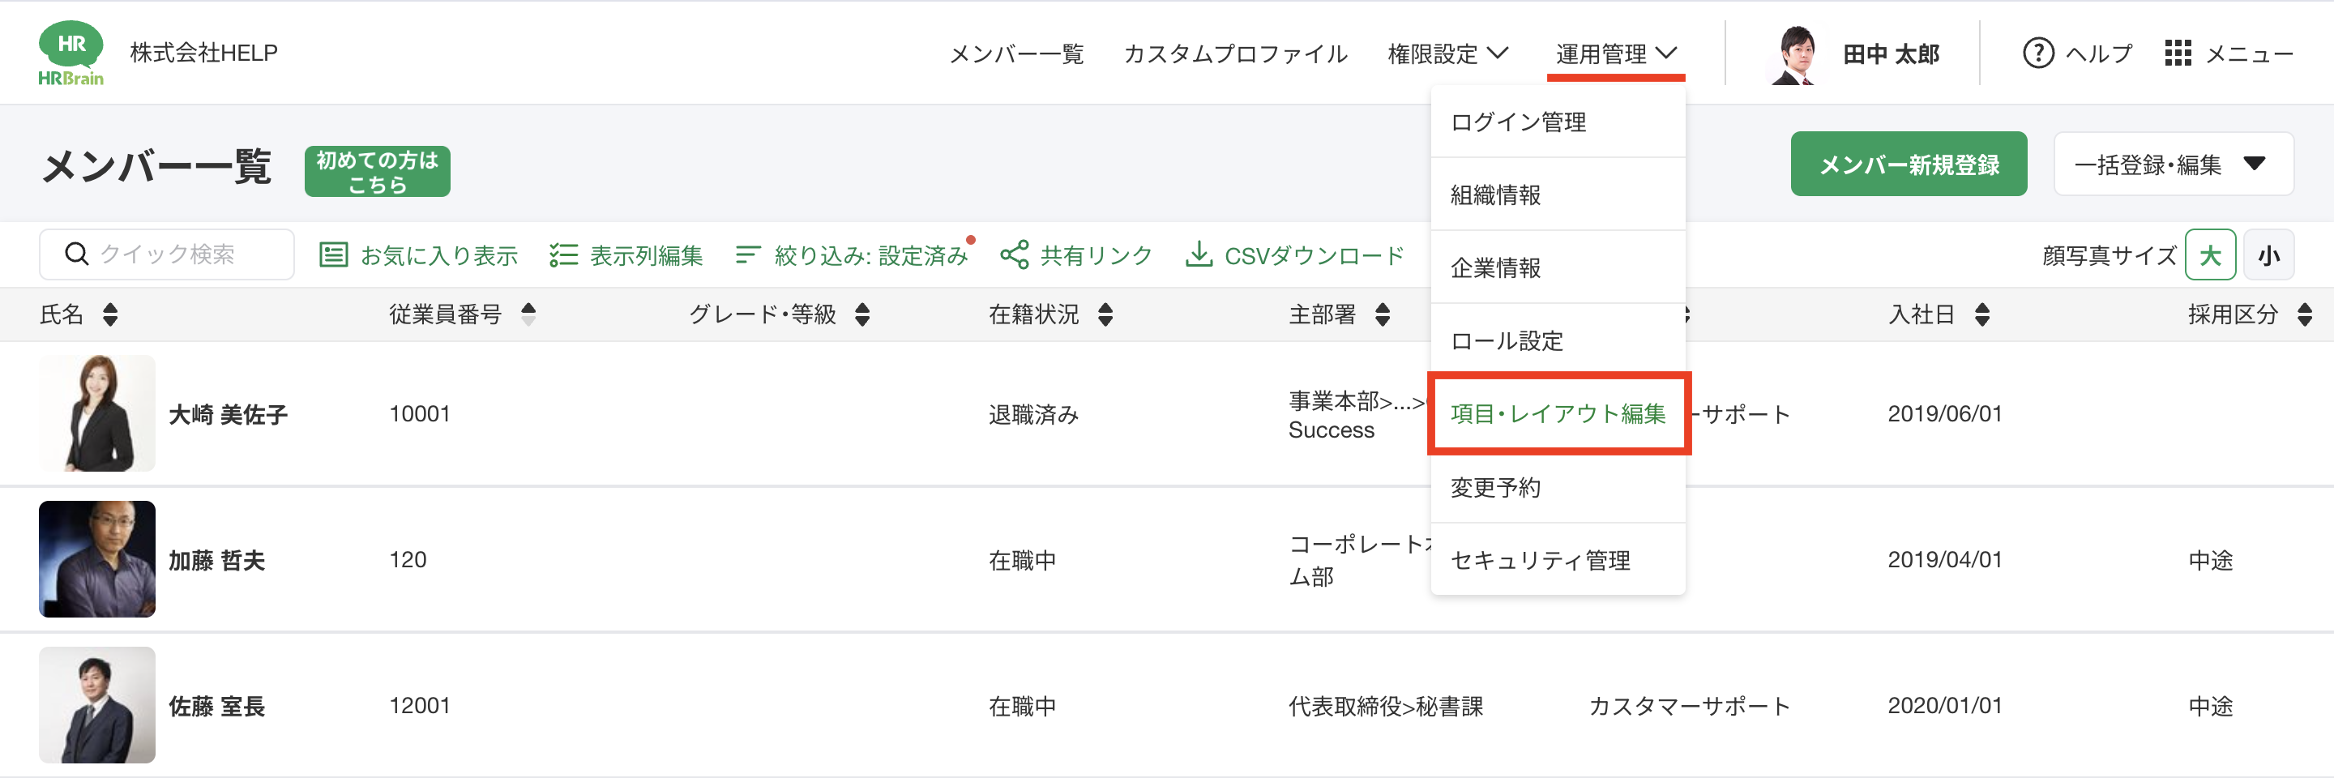Open 加藤 哲夫's profile photo

[x=97, y=559]
